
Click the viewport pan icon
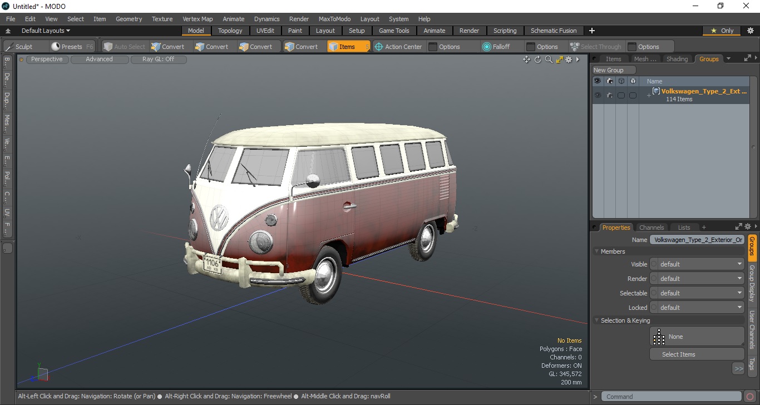pyautogui.click(x=526, y=60)
